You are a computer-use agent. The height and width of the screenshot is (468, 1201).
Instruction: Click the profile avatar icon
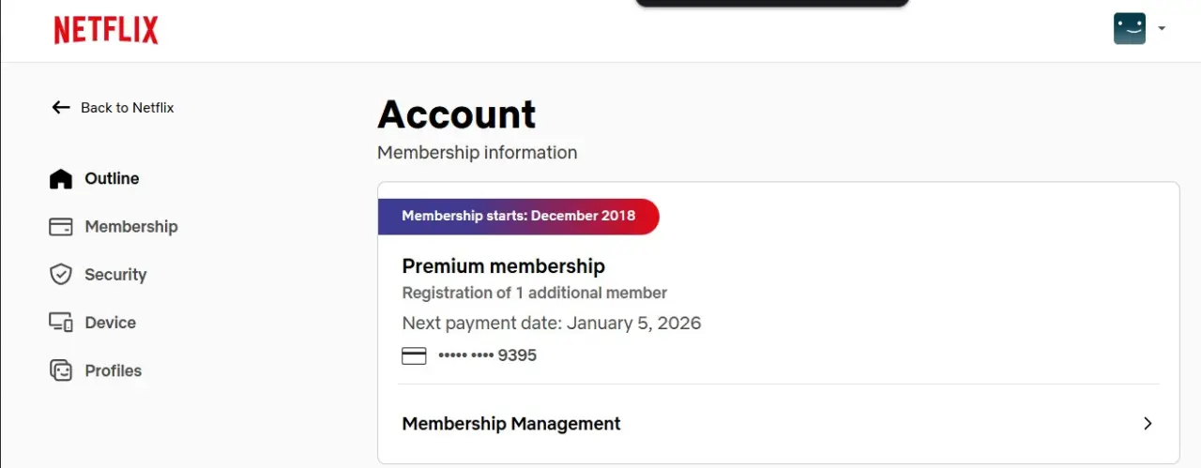[x=1130, y=28]
